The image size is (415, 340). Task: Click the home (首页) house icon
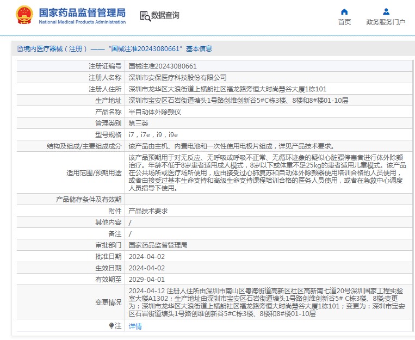coord(344,11)
